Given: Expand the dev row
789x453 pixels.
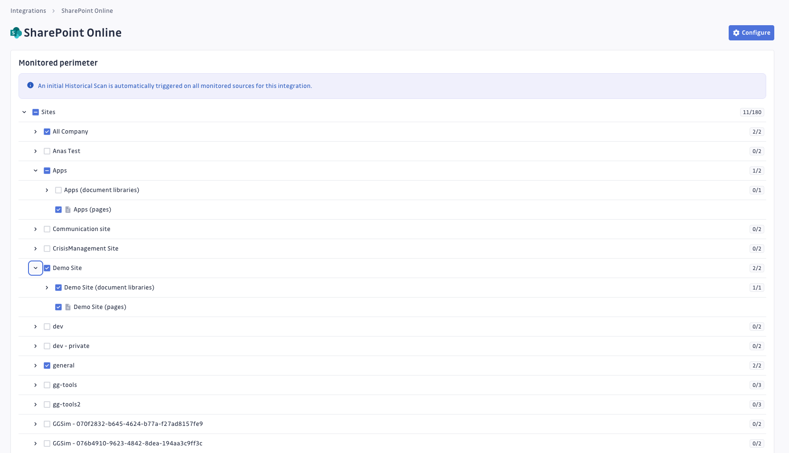Looking at the screenshot, I should click(36, 327).
